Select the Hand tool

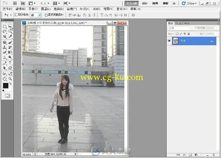click(5, 79)
